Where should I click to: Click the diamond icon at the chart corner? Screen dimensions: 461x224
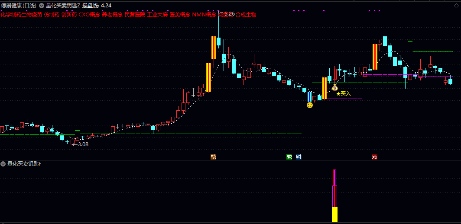457,6
